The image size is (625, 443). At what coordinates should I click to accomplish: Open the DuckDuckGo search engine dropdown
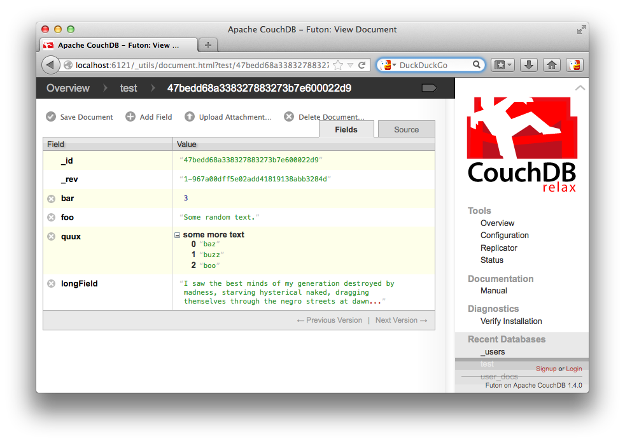388,65
